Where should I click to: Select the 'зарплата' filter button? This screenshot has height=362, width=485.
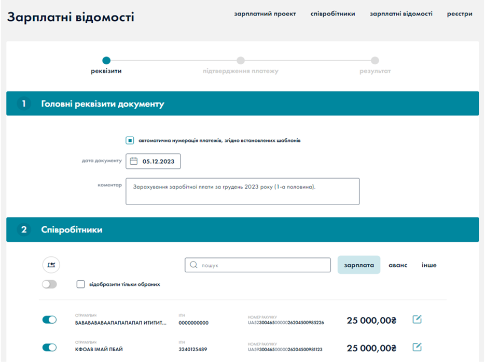pos(359,265)
